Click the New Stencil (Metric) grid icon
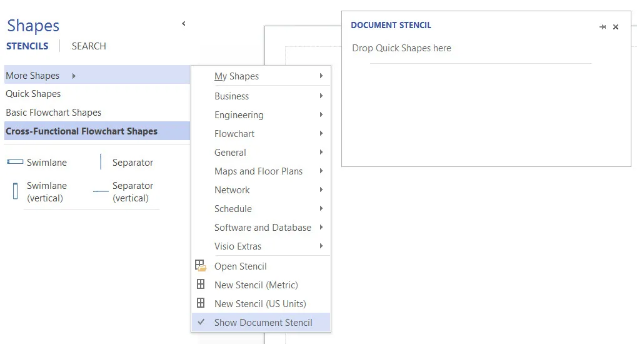Screen dimensions: 637x344 pyautogui.click(x=201, y=284)
